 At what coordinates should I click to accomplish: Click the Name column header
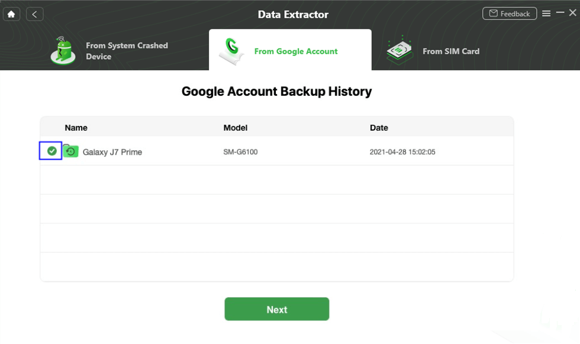pos(76,128)
